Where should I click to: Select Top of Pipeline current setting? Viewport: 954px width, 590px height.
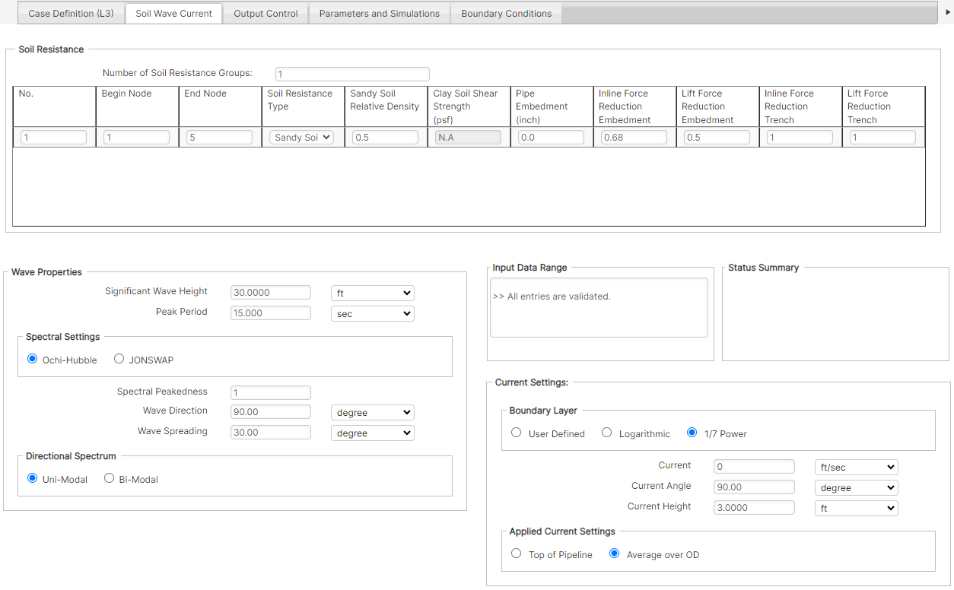point(516,554)
